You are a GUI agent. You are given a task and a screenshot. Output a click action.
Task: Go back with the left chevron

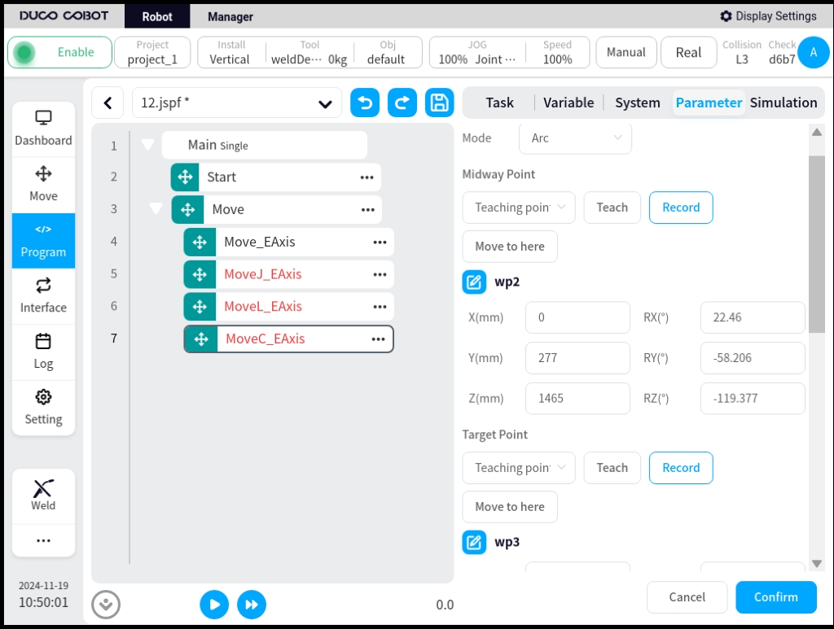point(108,103)
